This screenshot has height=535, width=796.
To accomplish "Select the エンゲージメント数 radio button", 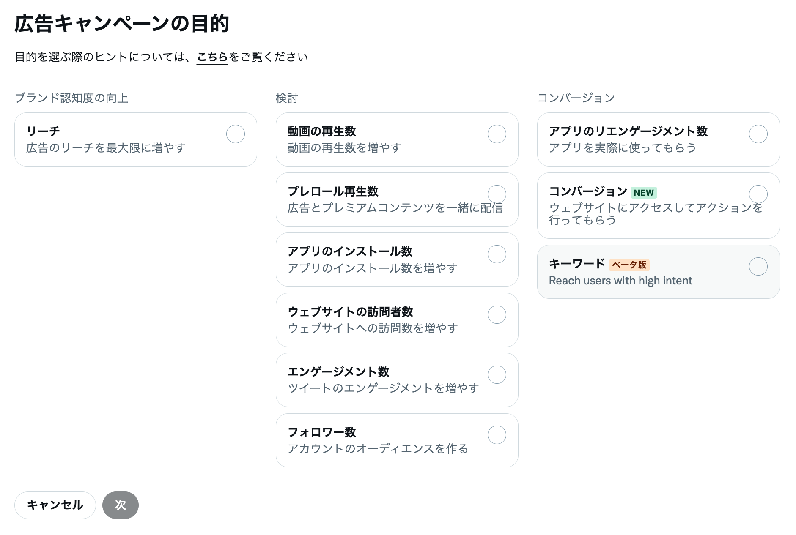I will point(497,375).
